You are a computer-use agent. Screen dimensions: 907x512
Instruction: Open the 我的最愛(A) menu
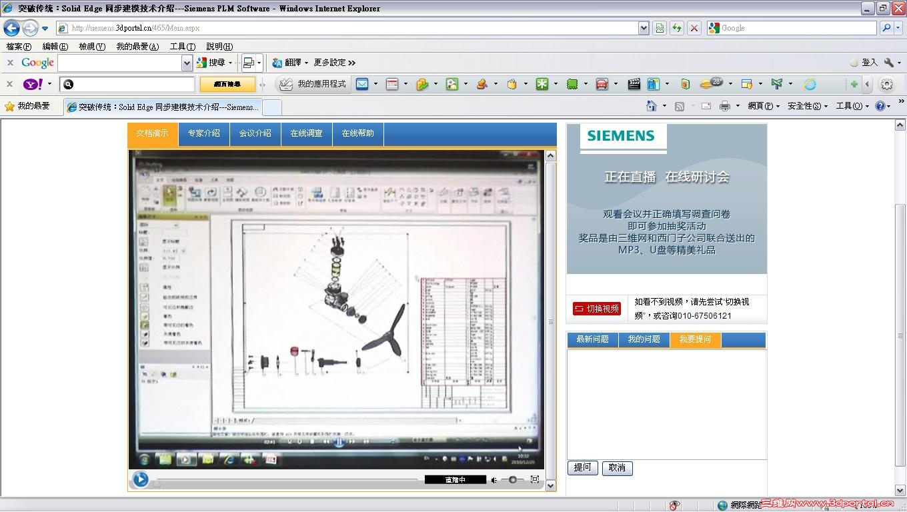pos(137,47)
